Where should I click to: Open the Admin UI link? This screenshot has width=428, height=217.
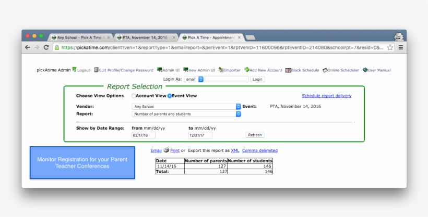tap(171, 70)
